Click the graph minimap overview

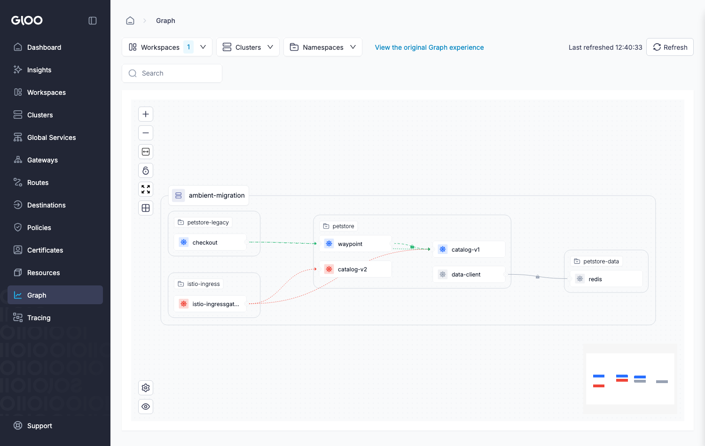tap(630, 379)
